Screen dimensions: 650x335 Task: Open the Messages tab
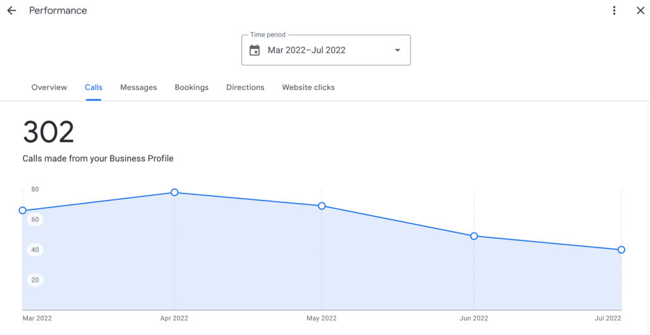[138, 88]
